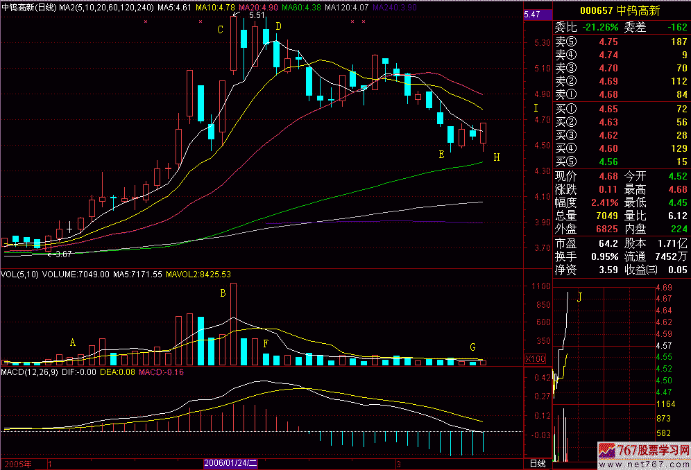691x470 pixels.
Task: Click the yellow letter E marker
Action: point(441,153)
